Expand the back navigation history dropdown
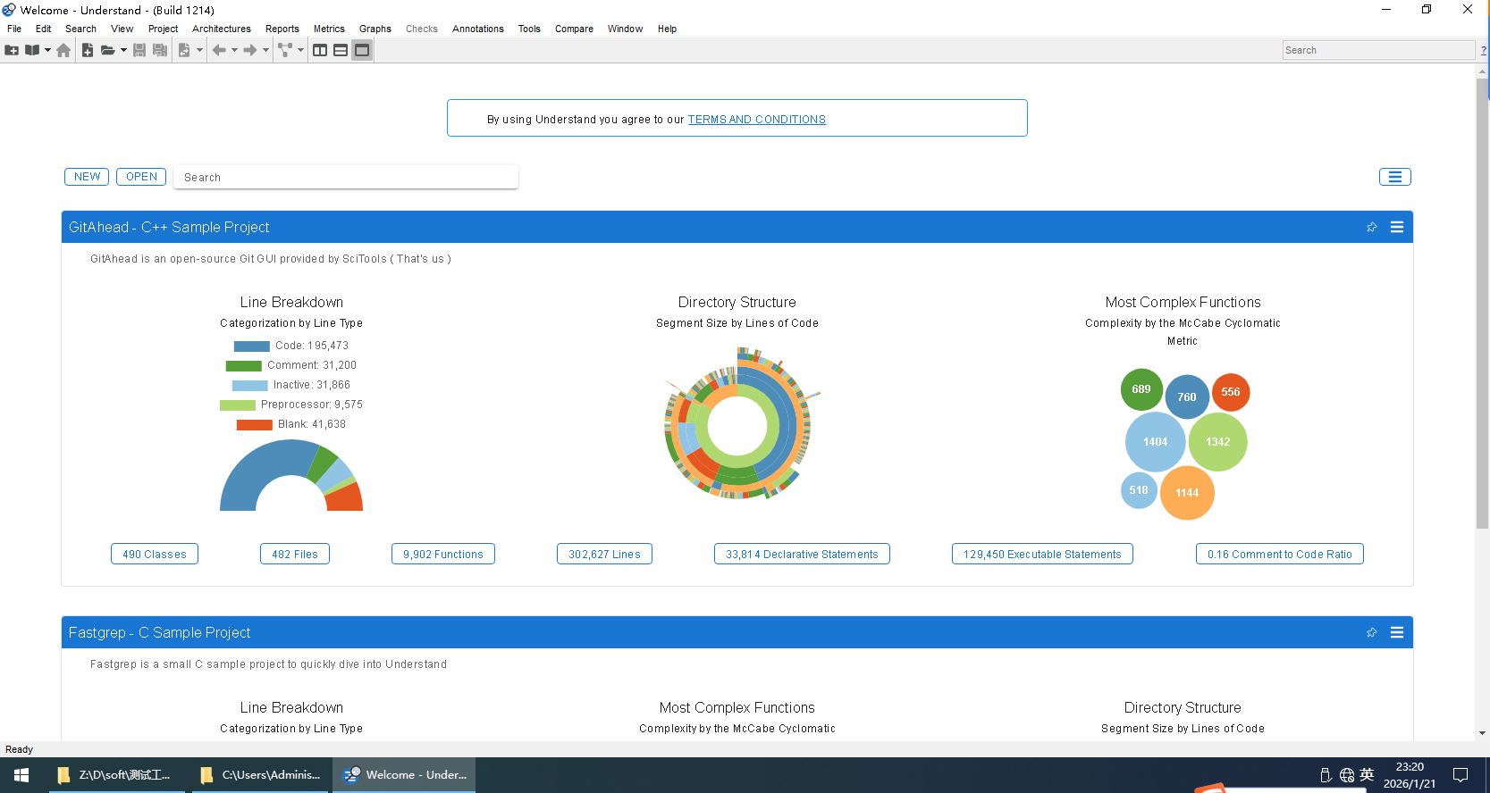Viewport: 1490px width, 793px height. click(x=234, y=51)
